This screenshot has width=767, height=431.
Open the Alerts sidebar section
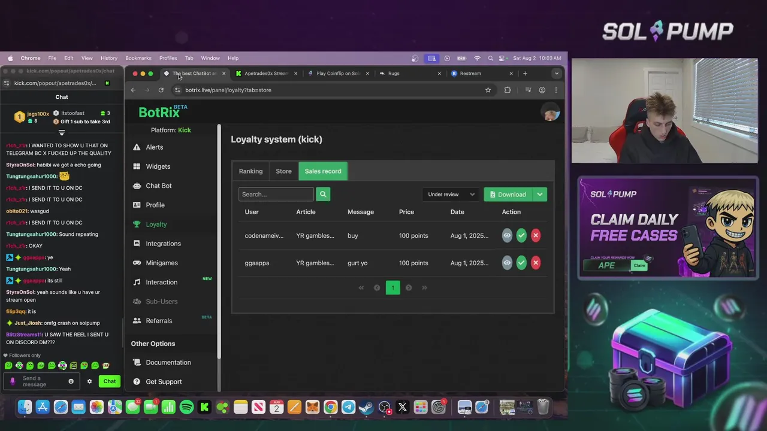pos(148,147)
